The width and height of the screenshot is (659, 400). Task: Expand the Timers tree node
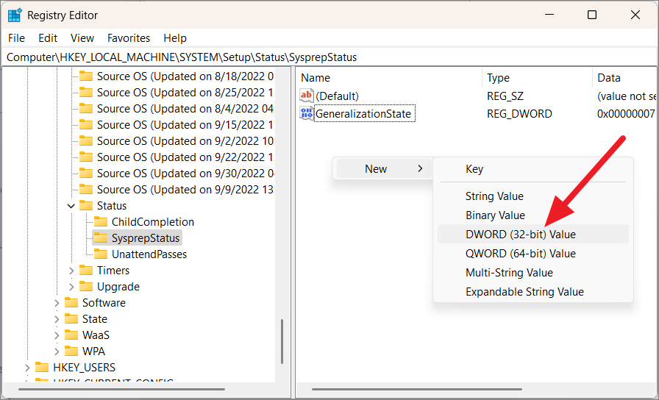(71, 271)
